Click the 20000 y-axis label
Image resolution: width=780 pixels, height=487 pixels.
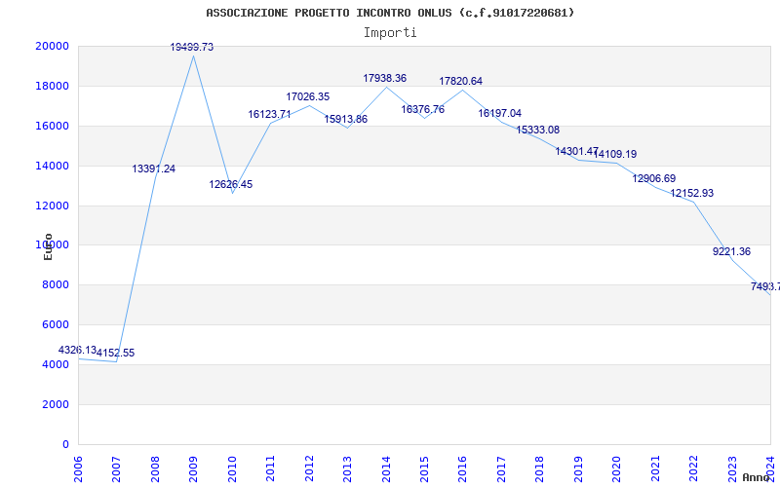click(52, 46)
